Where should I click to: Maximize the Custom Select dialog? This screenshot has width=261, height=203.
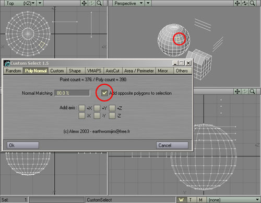tap(182, 63)
